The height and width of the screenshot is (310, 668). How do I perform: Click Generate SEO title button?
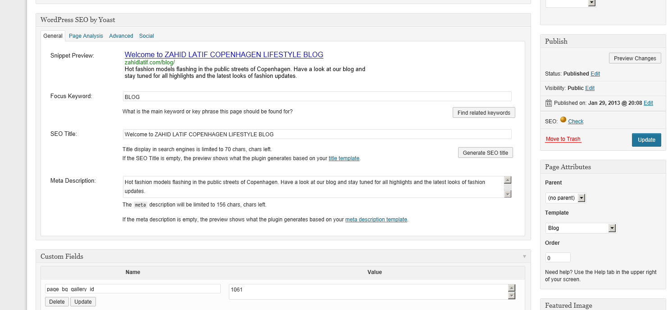pyautogui.click(x=486, y=153)
